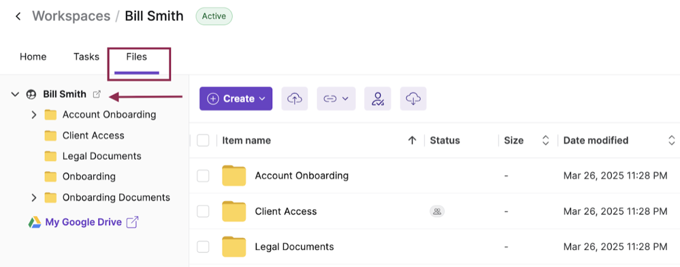The width and height of the screenshot is (680, 267).
Task: Click the Bill Smith breadcrumb title
Action: click(154, 16)
